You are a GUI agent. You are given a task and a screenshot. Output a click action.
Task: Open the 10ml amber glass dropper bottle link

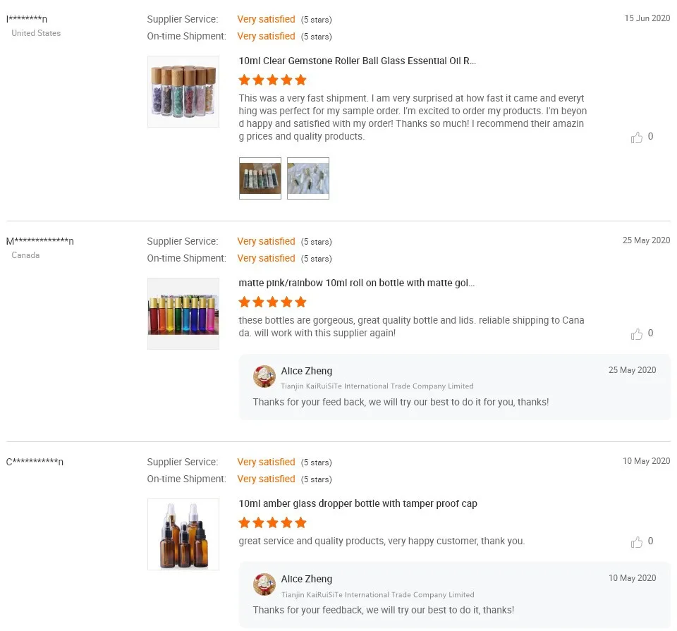click(x=358, y=504)
